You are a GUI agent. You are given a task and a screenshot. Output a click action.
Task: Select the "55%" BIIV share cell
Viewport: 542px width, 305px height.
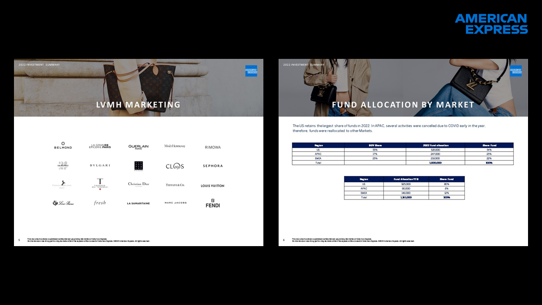(375, 150)
